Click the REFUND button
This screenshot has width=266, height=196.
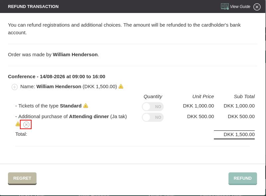point(243,178)
